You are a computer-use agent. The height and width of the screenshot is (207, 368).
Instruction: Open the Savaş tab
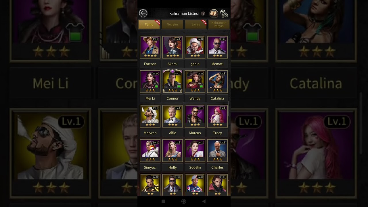click(x=195, y=24)
